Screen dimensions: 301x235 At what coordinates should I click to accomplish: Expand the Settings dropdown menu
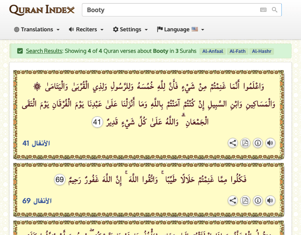131,29
